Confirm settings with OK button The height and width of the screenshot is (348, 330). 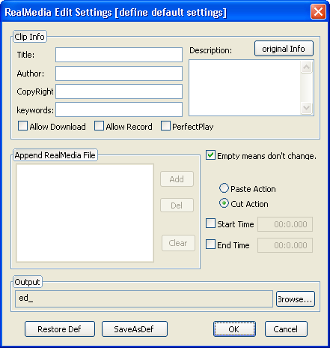(234, 329)
